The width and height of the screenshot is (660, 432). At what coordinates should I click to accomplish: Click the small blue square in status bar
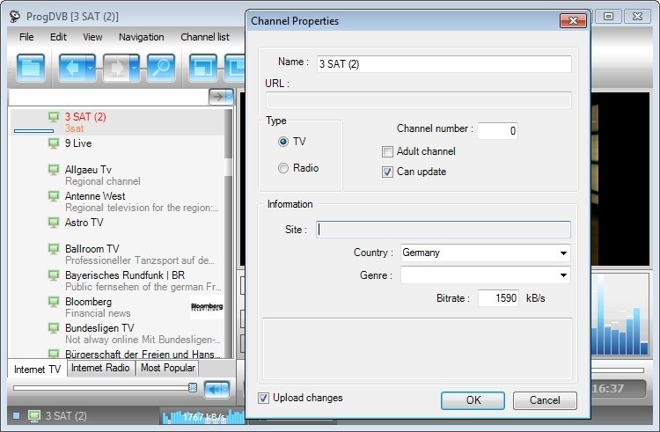17,416
